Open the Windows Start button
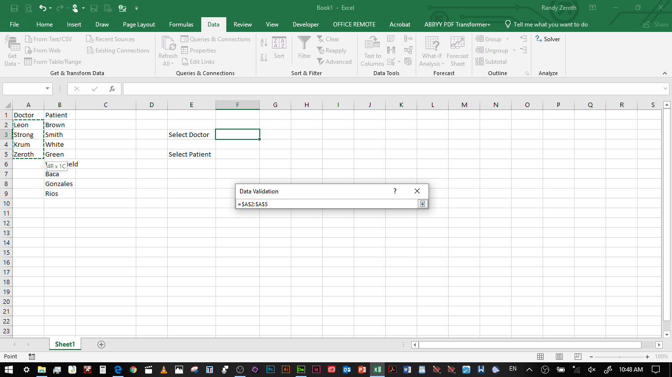 pos(8,370)
